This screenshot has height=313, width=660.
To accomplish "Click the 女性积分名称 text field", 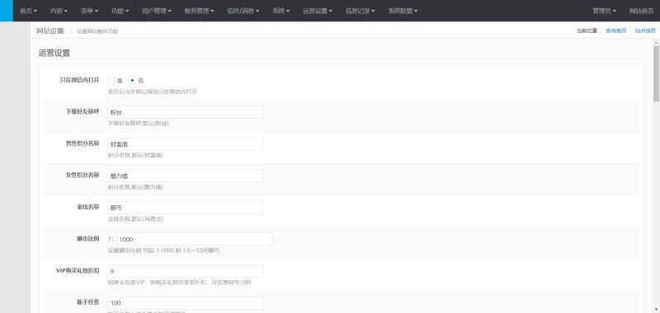I will pos(186,175).
